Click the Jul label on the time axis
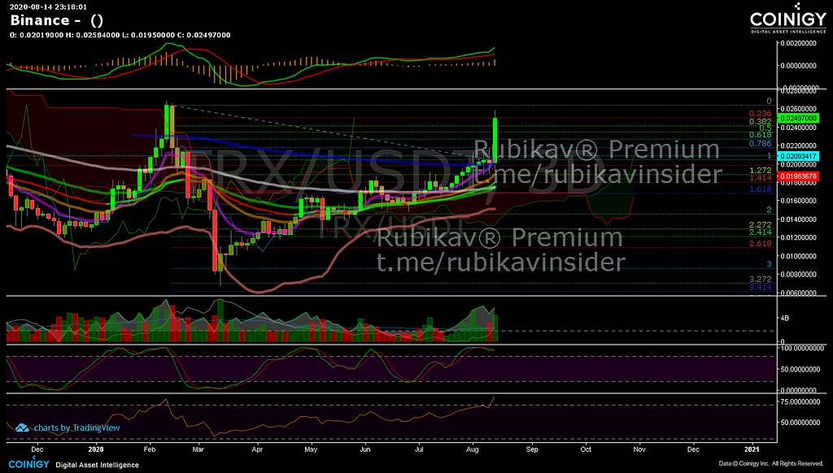 click(419, 449)
